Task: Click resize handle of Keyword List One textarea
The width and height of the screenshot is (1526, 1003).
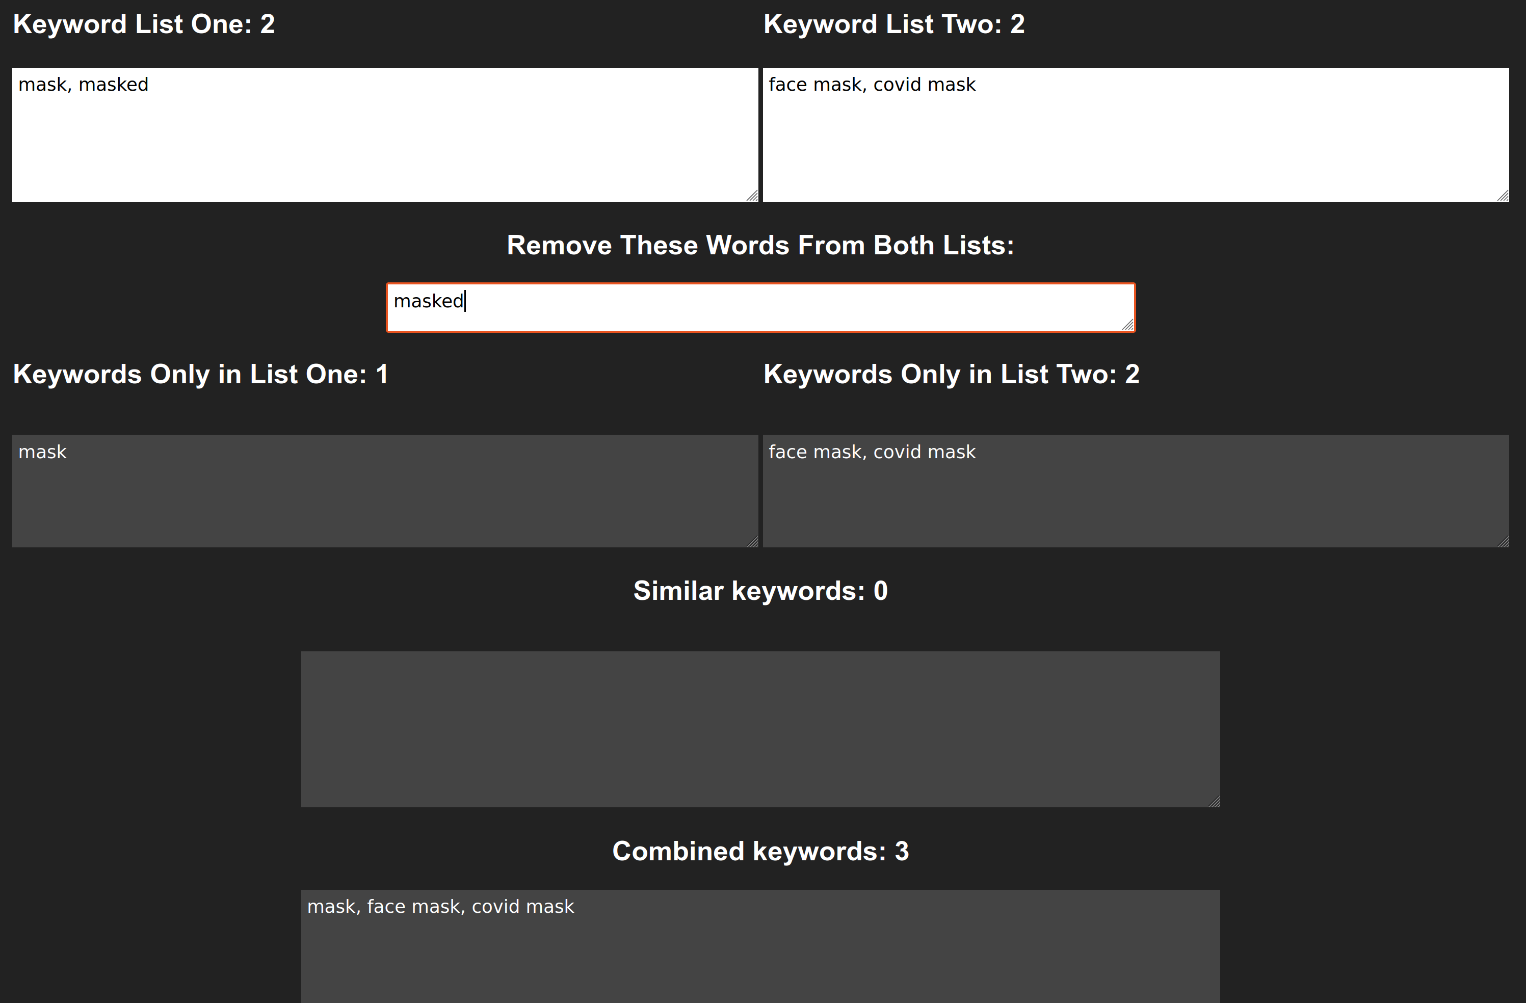Action: point(753,196)
